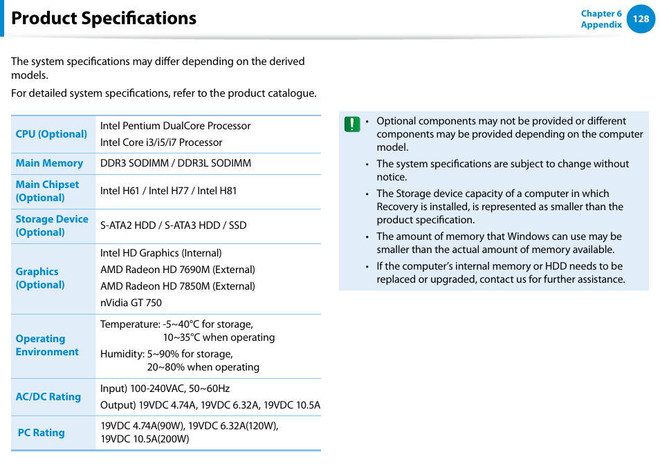Click '19VDC 10.5A(200W)' line
The height and width of the screenshot is (468, 660).
tap(145, 439)
